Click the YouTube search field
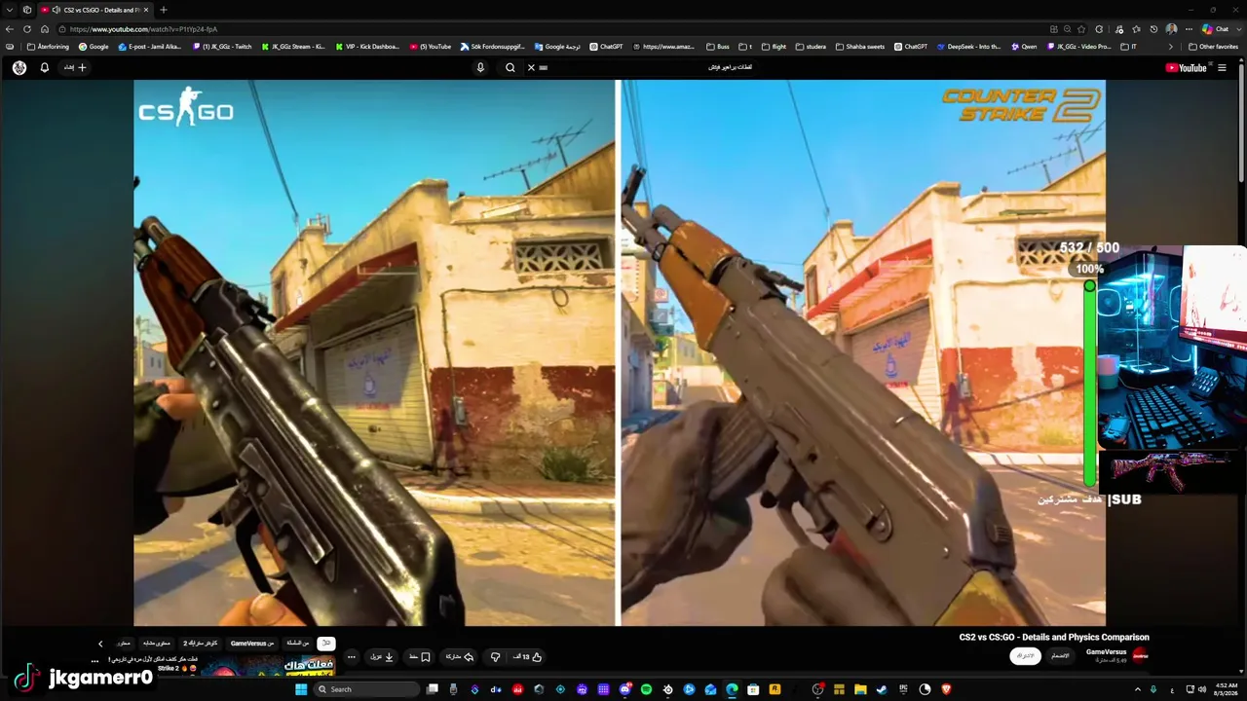1247x701 pixels. (x=643, y=67)
